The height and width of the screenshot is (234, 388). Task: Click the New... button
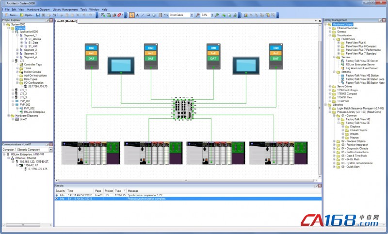[11, 15]
